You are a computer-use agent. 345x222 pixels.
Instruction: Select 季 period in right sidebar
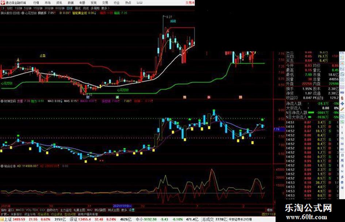tap(342, 182)
